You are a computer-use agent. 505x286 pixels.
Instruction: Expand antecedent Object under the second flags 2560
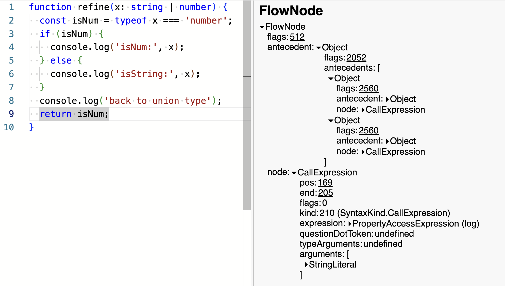388,141
